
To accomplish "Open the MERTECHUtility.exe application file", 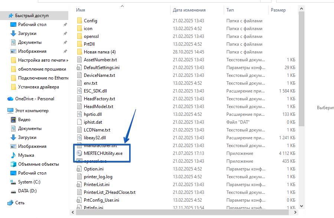I will [103, 153].
